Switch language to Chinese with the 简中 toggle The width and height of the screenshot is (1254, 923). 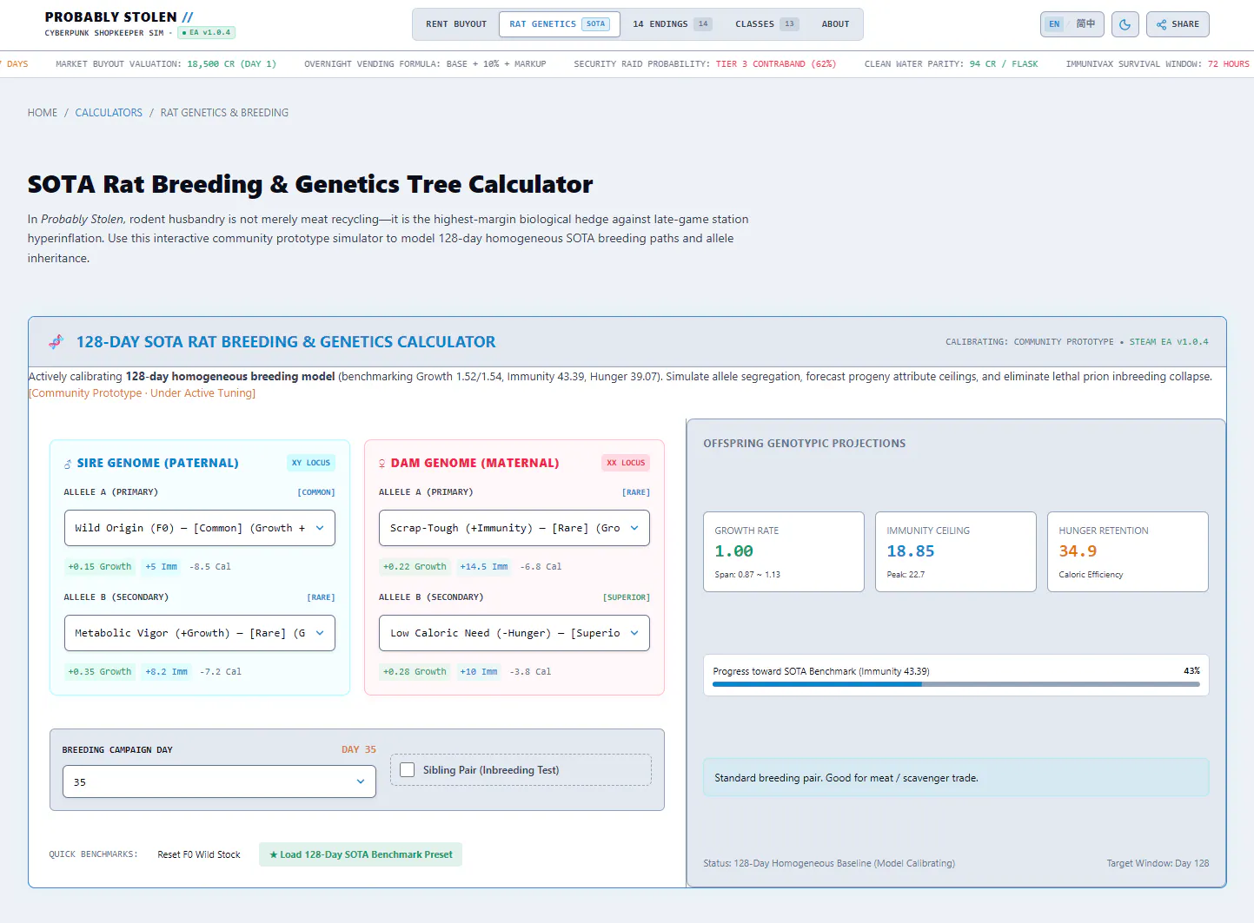[x=1085, y=24]
